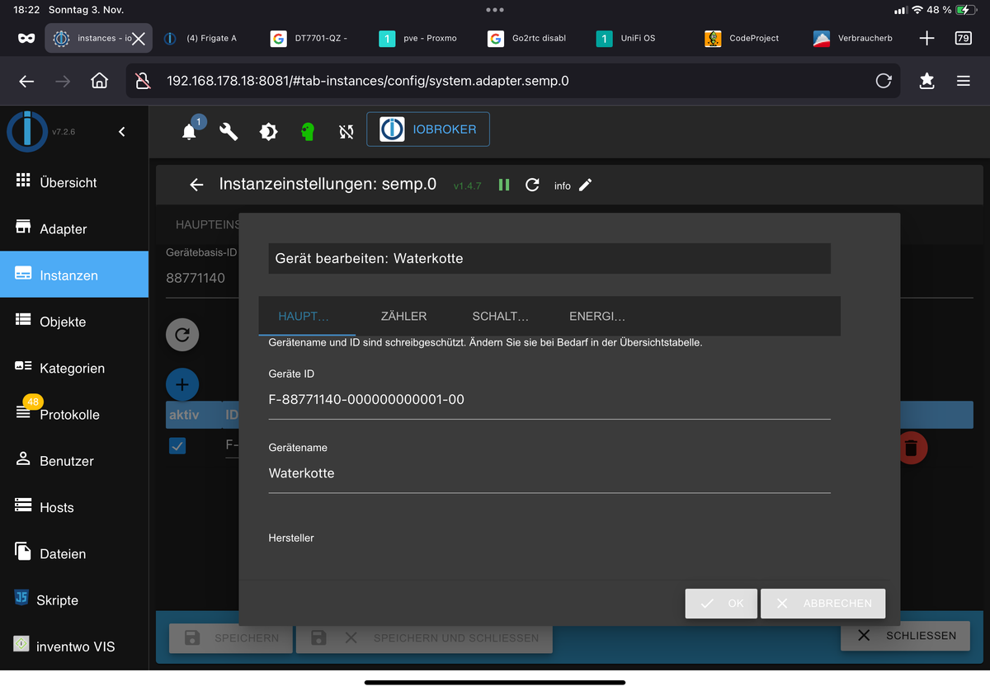Toggle the aktiv checkbox for the device
The image size is (990, 691).
coord(177,446)
